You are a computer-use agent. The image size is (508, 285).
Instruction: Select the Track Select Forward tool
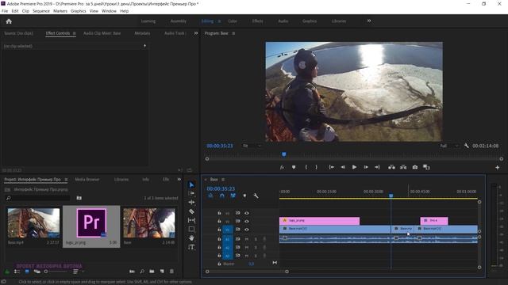[191, 193]
